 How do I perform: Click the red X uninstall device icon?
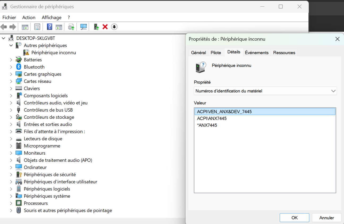pyautogui.click(x=105, y=27)
